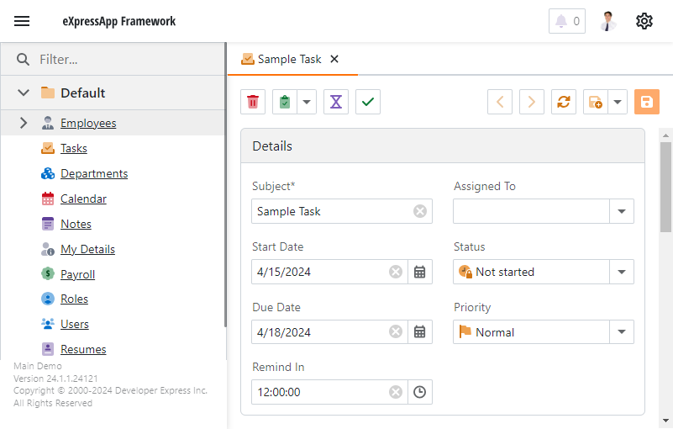
Task: Open the settings gear
Action: pos(644,21)
